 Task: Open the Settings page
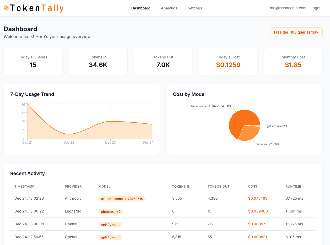tap(195, 8)
